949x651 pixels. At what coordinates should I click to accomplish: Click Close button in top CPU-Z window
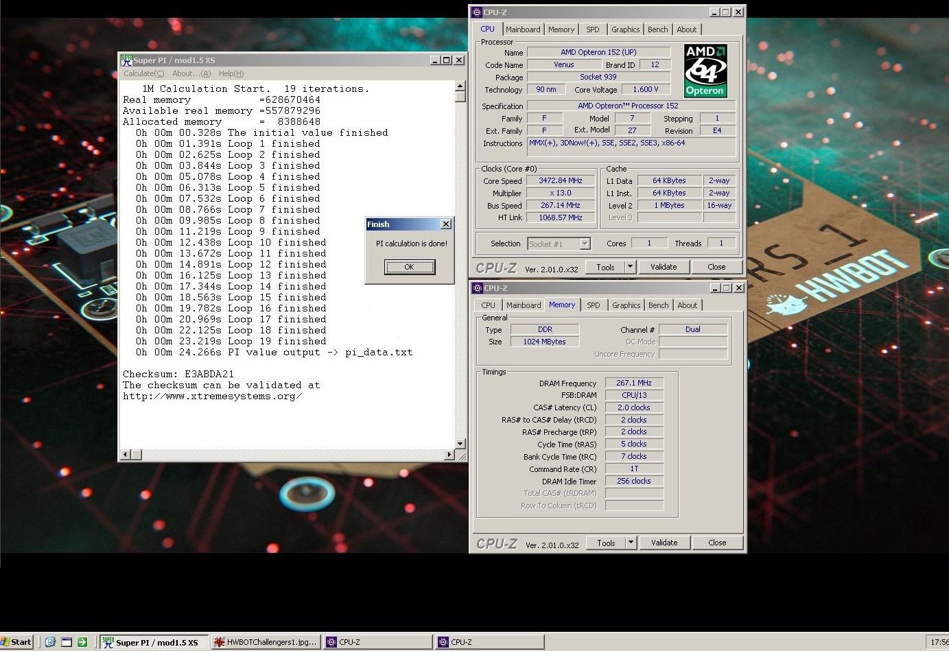coord(716,267)
